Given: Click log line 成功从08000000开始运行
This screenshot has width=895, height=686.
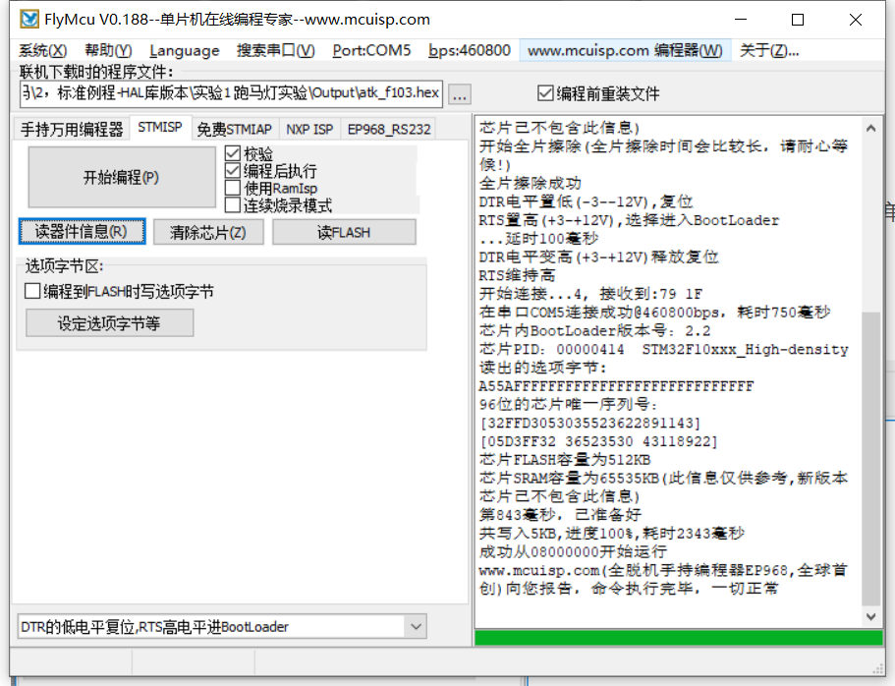Looking at the screenshot, I should point(573,551).
